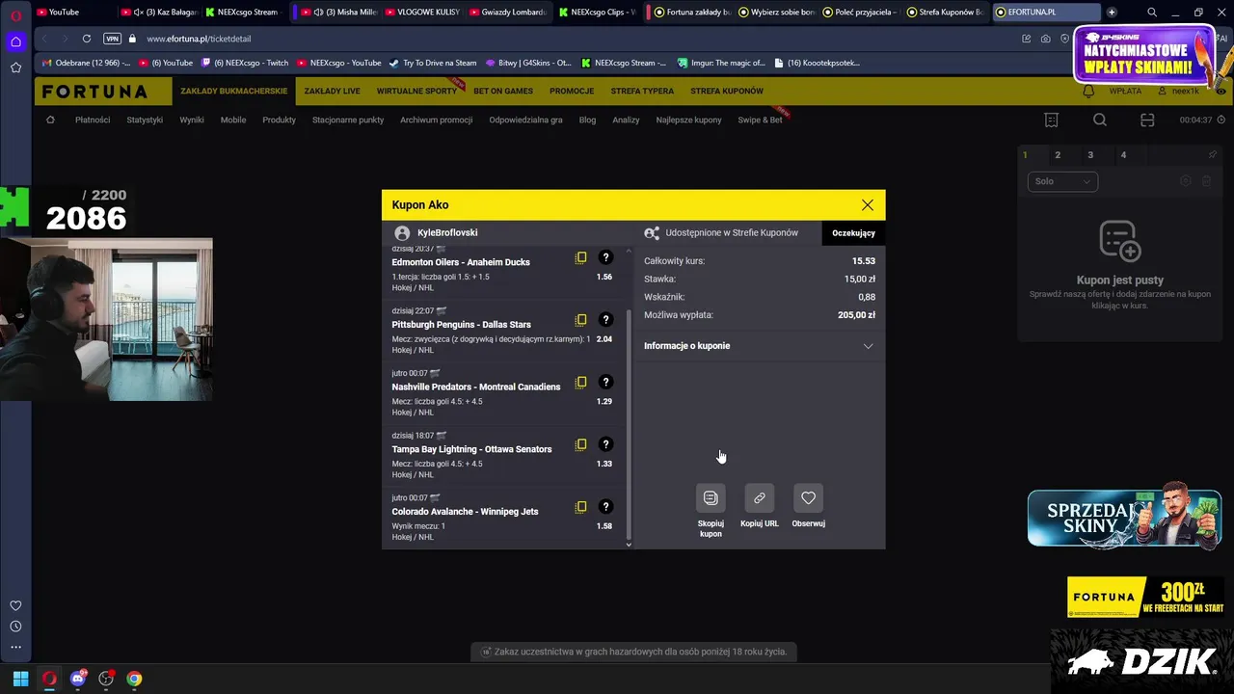Screen dimensions: 1234x694
Task: Open Statystyki link
Action: tap(145, 120)
